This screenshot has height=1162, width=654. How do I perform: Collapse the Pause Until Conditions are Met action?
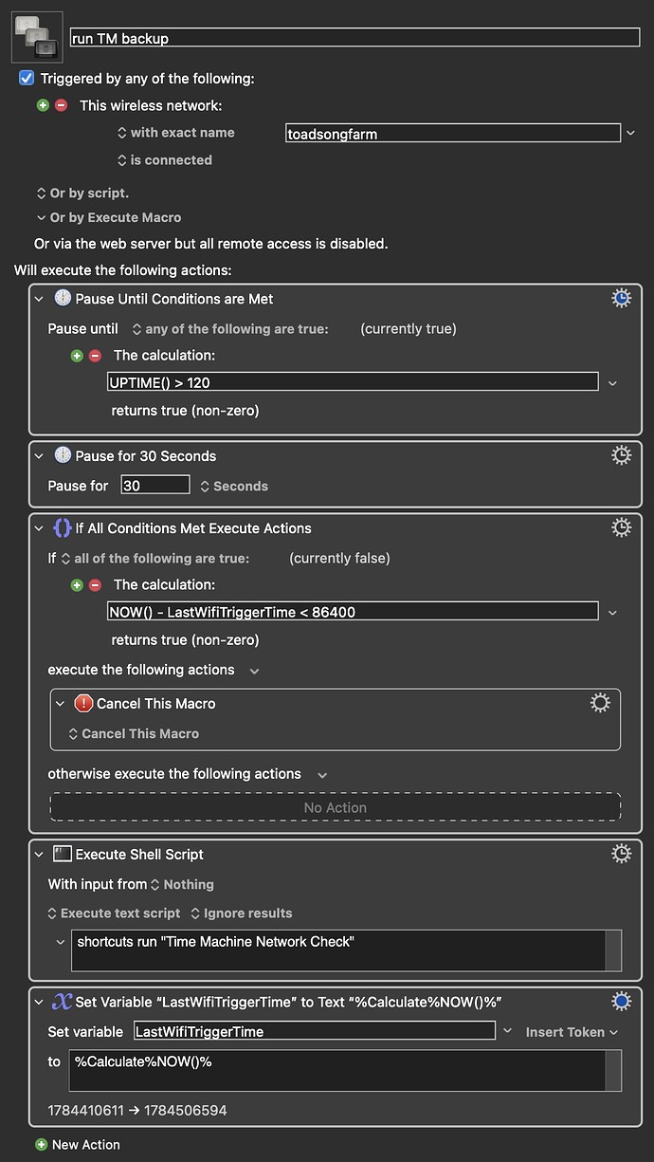(x=39, y=299)
